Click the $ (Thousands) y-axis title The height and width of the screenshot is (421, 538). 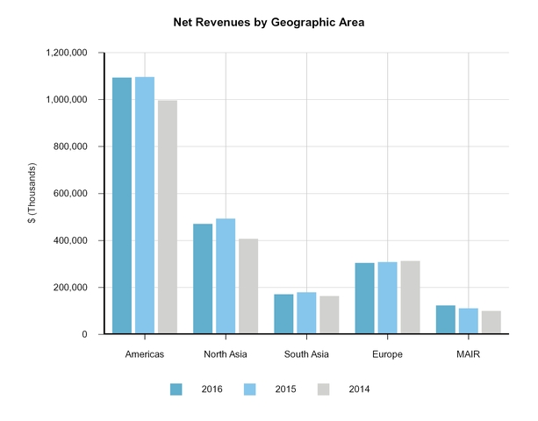point(32,194)
